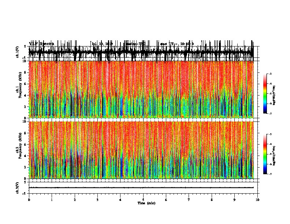
Task: Click the ch.1 spectrogram plot area
Action: [141, 89]
